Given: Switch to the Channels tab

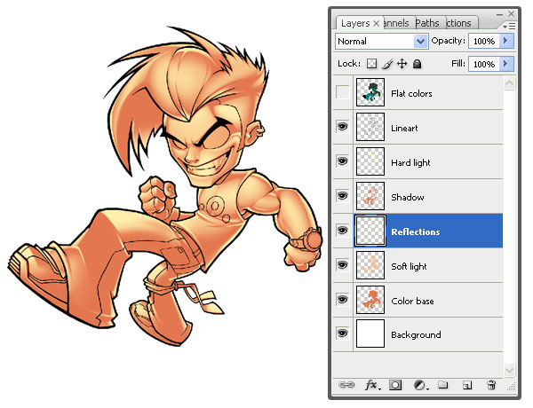Looking at the screenshot, I should tap(397, 23).
